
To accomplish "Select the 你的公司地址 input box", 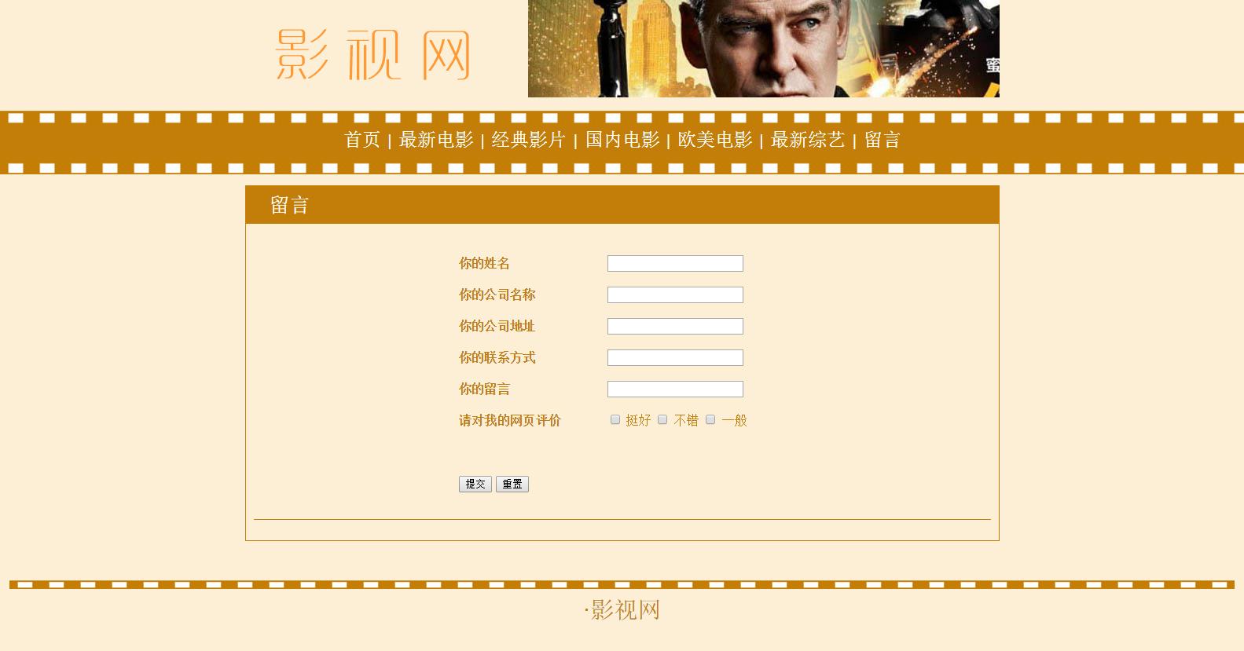I will tap(675, 326).
